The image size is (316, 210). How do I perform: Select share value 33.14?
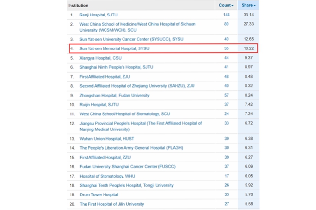[x=248, y=15]
